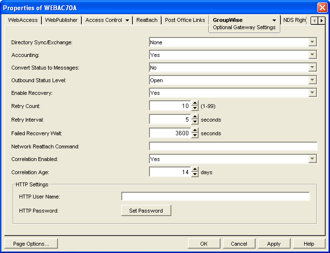Increase the Correlation Age days

tap(195, 169)
